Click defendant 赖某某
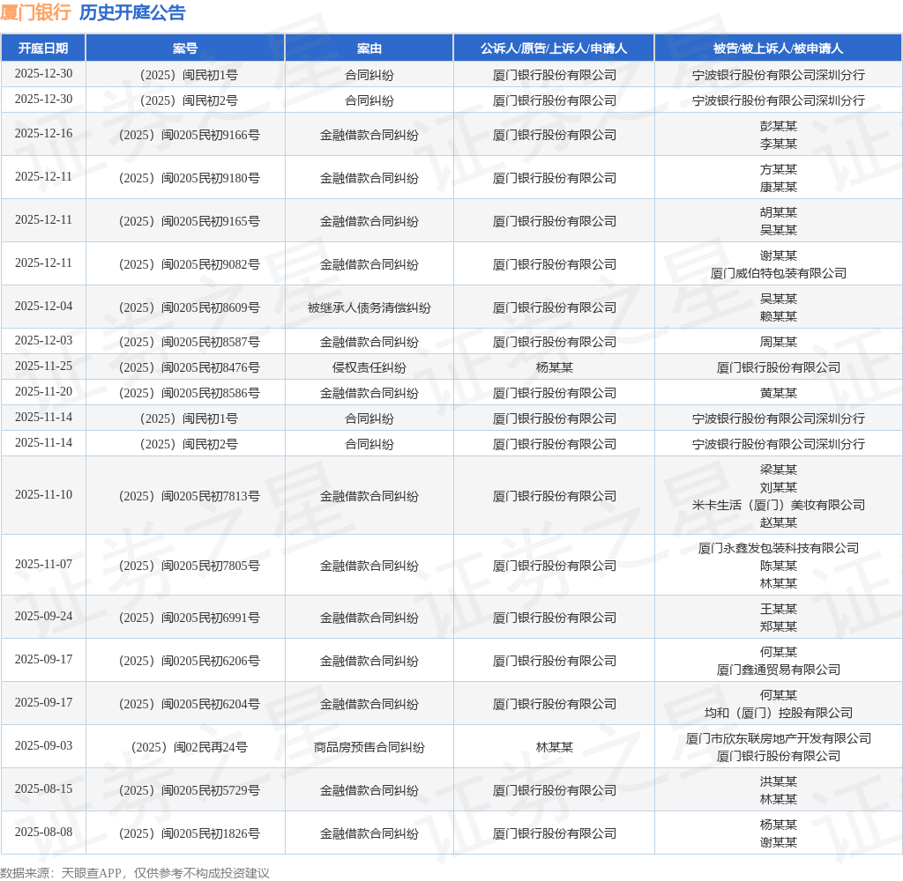The width and height of the screenshot is (903, 881). pos(778,316)
